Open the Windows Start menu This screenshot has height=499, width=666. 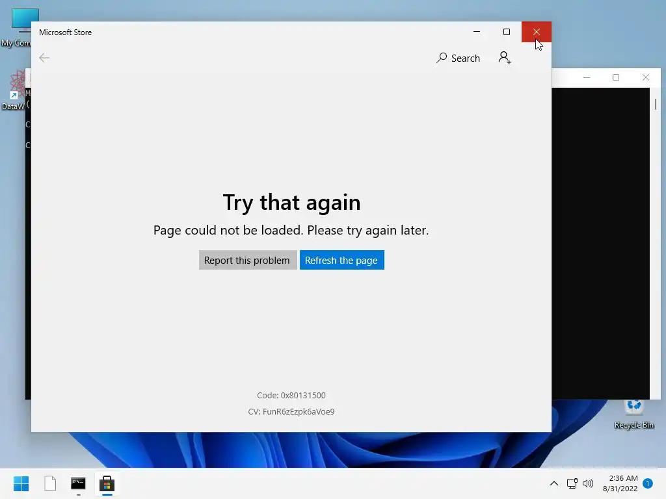tap(21, 483)
